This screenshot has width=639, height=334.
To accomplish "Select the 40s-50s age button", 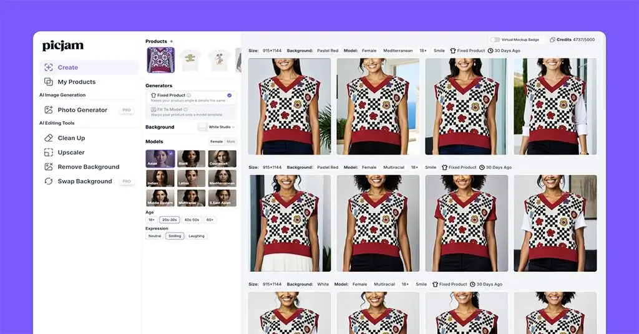I will (x=192, y=219).
